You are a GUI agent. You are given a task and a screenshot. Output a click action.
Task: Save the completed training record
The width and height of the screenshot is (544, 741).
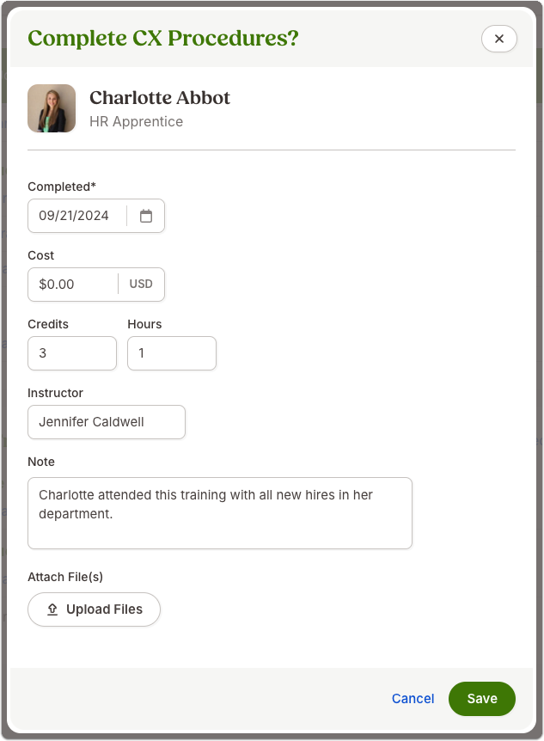tap(482, 699)
